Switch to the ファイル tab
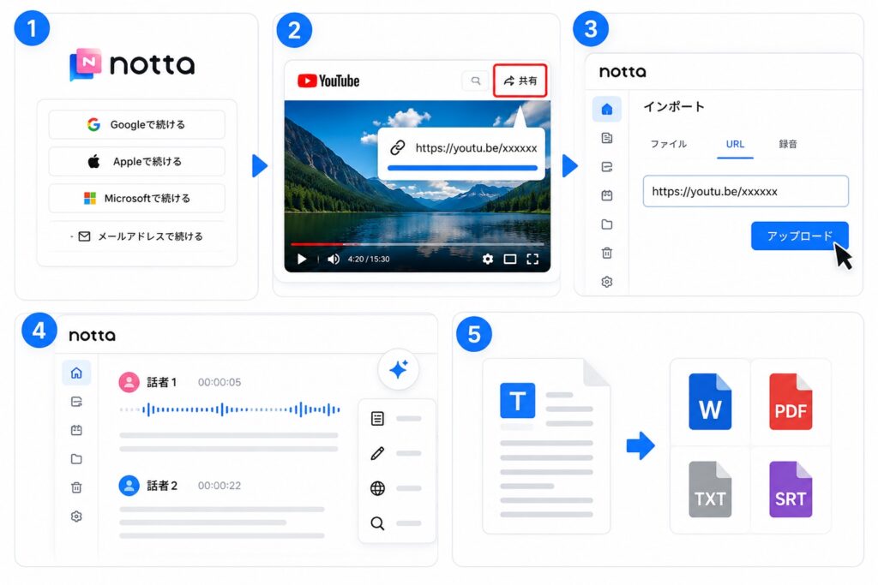The width and height of the screenshot is (878, 585). [669, 144]
